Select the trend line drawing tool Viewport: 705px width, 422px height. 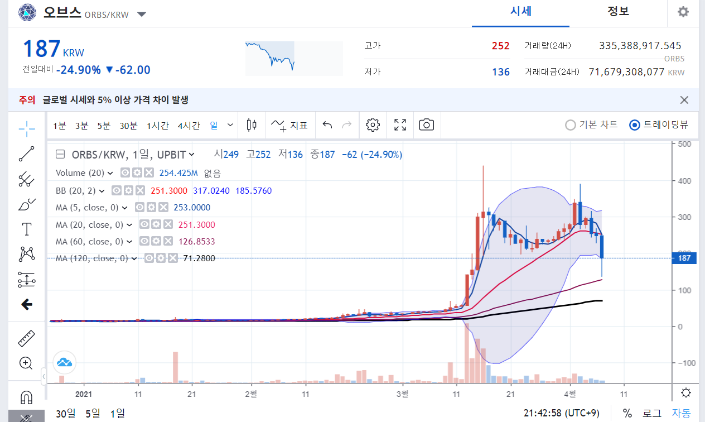coord(26,154)
